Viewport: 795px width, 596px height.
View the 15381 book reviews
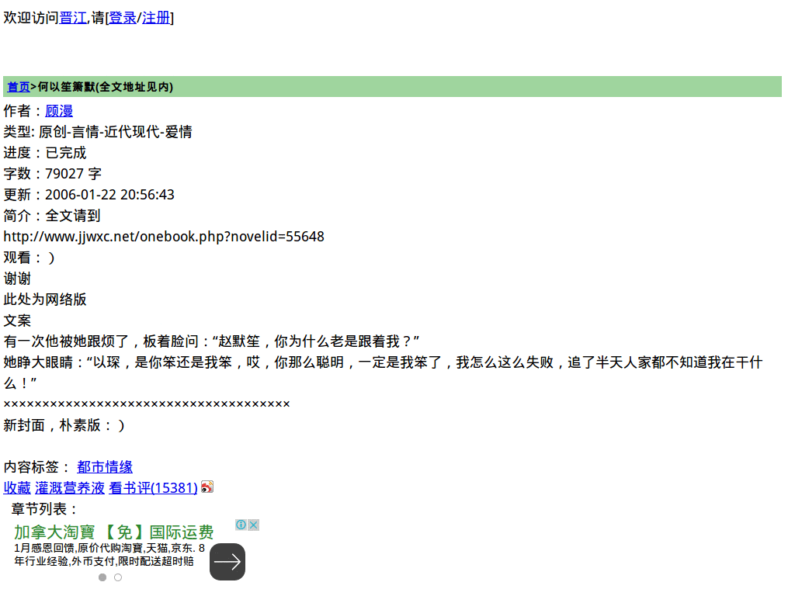pyautogui.click(x=153, y=487)
